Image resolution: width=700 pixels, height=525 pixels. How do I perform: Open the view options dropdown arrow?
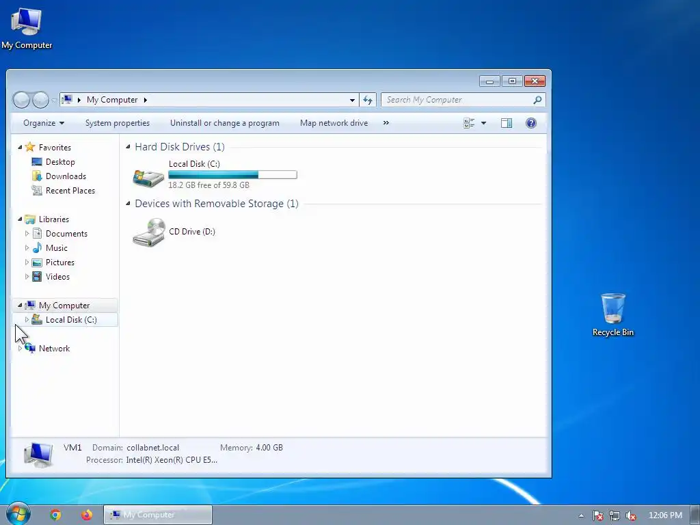[483, 123]
